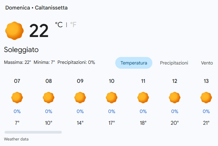The image size is (218, 146).
Task: Switch units to Fahrenheit
Action: click(x=73, y=25)
